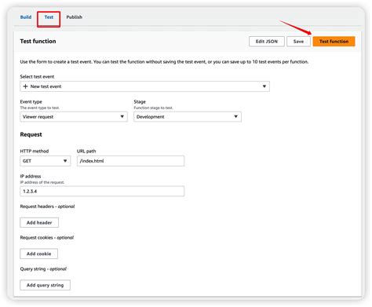Click the 'Function stage to test.' hint
This screenshot has height=307, width=372.
click(x=153, y=108)
